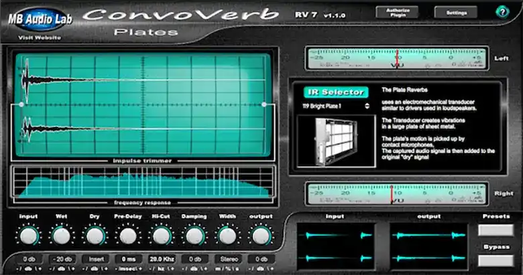Click the Authorize Plugin button
Screen dimensions: 523x275
click(398, 13)
